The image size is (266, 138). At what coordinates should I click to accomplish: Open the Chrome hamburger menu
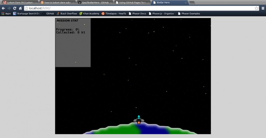[x=263, y=8]
